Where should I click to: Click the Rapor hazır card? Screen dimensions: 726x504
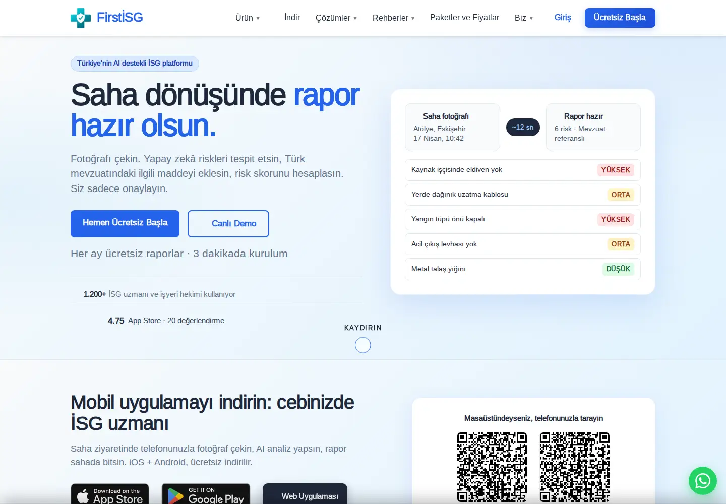593,127
